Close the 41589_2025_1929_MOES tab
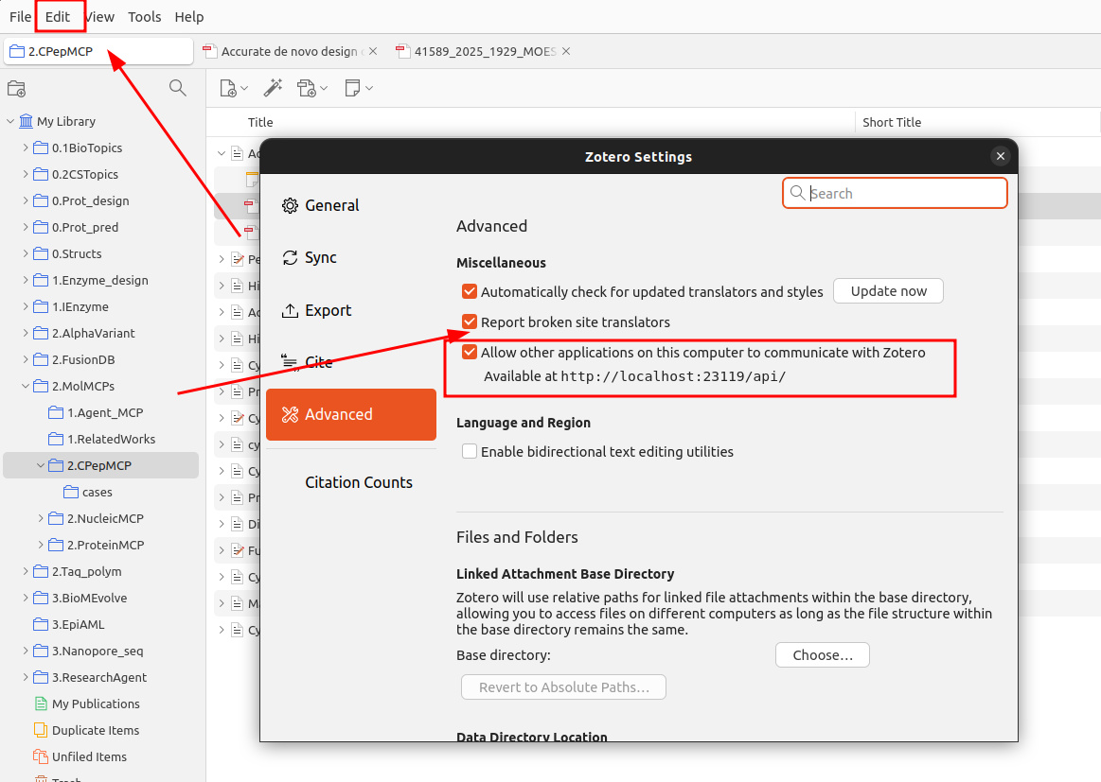Viewport: 1101px width, 782px height. pyautogui.click(x=566, y=51)
